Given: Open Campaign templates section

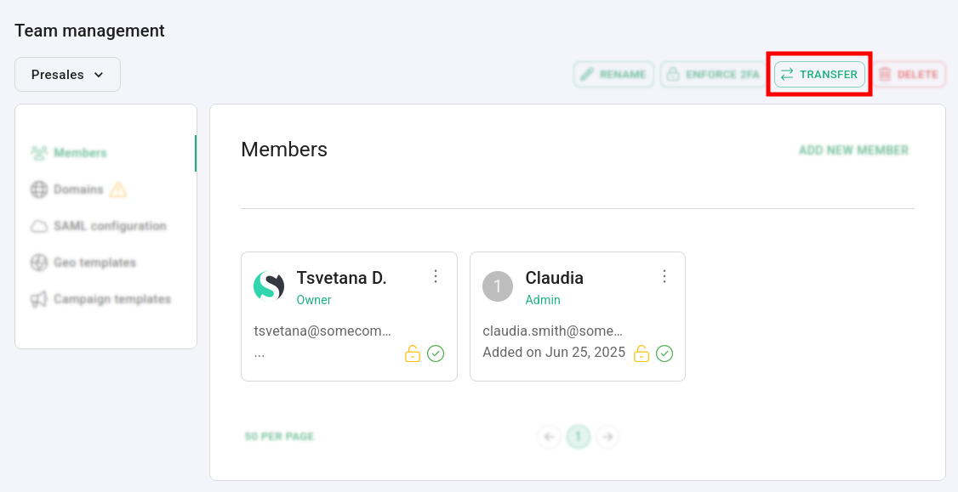Looking at the screenshot, I should [x=111, y=299].
